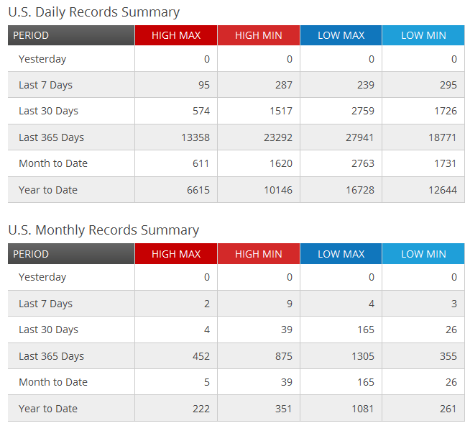
Task: Click the value 2759 in Daily Records
Action: (x=363, y=111)
